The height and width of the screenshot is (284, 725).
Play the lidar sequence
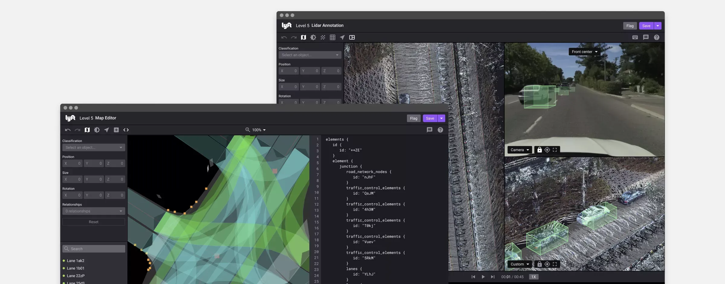pos(483,277)
